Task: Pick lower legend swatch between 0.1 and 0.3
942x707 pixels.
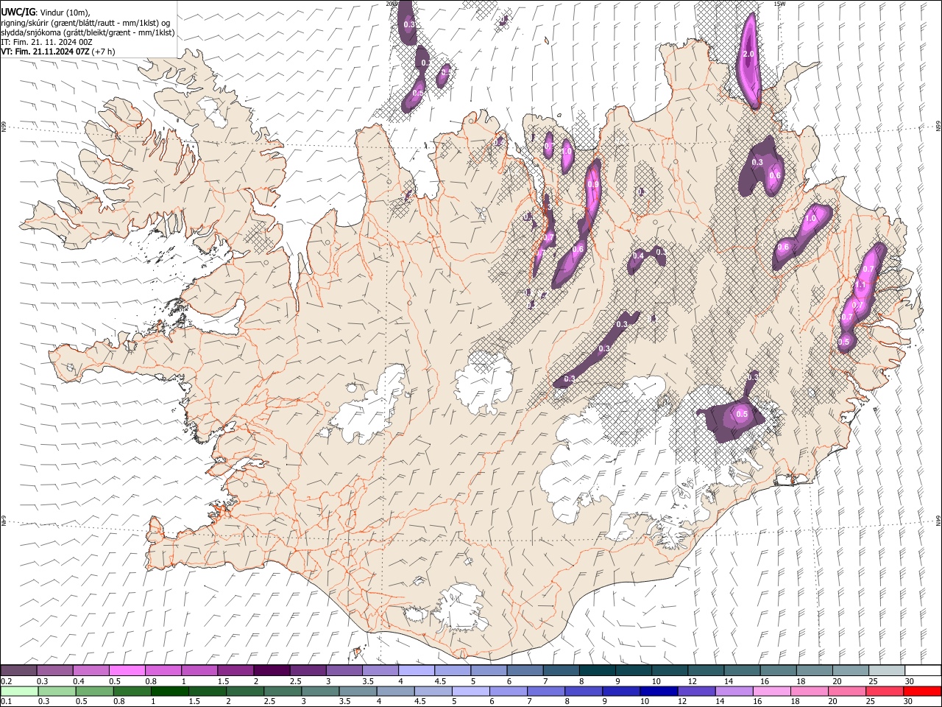Action: coord(19,691)
